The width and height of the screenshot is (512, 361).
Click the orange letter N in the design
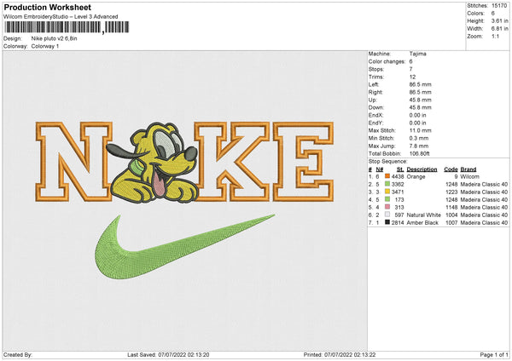click(73, 161)
